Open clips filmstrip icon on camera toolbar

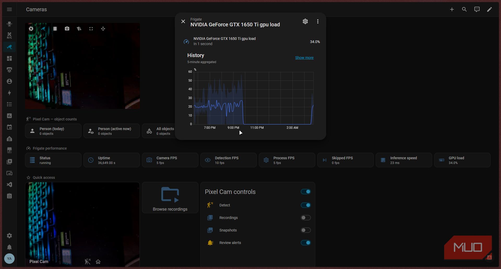[55, 29]
